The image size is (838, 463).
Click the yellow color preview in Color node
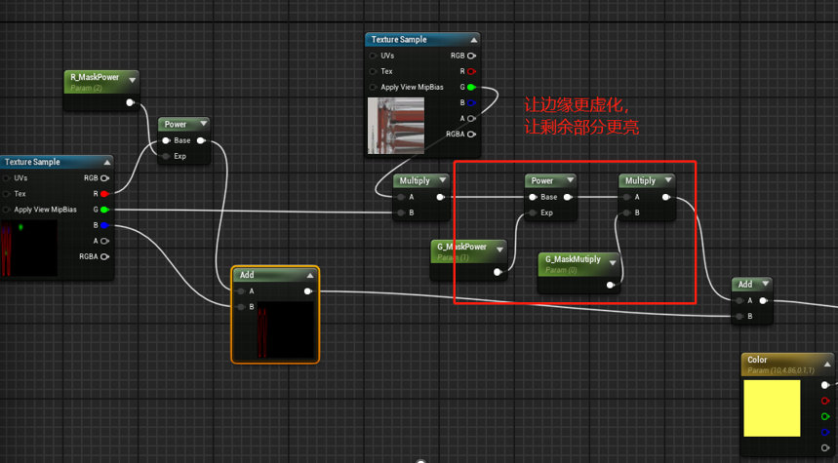coord(772,407)
